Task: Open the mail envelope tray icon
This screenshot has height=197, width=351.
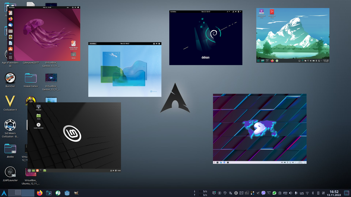Action: pos(241,193)
